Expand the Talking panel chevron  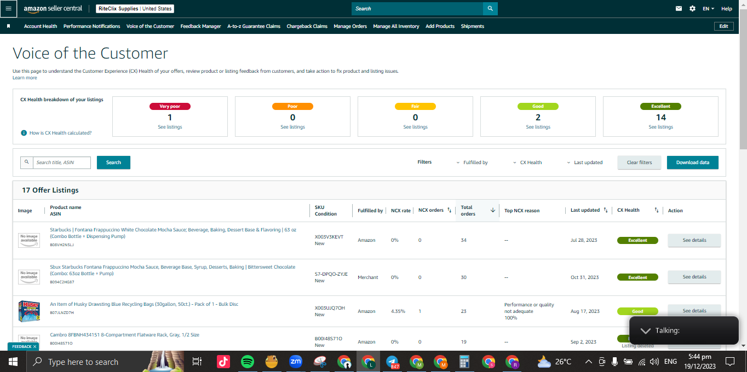[x=646, y=330]
